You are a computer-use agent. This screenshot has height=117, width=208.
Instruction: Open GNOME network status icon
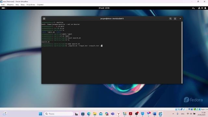click(x=199, y=8)
